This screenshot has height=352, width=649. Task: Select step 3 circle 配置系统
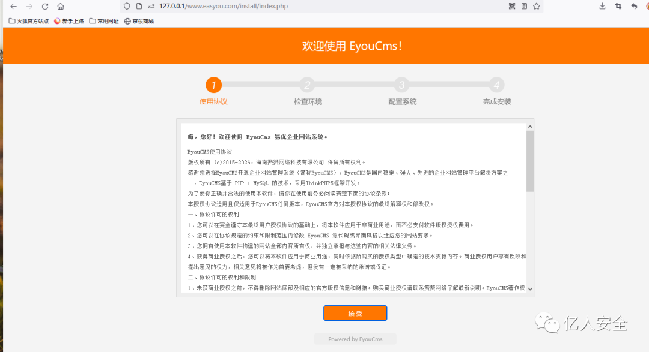402,85
